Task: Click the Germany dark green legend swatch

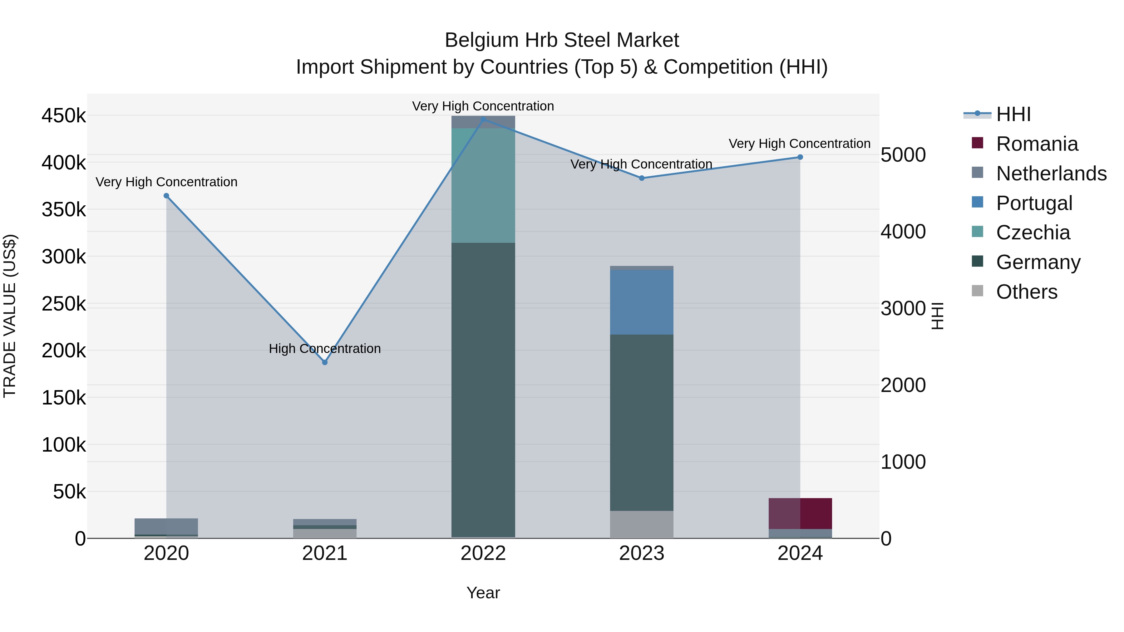Action: (977, 261)
